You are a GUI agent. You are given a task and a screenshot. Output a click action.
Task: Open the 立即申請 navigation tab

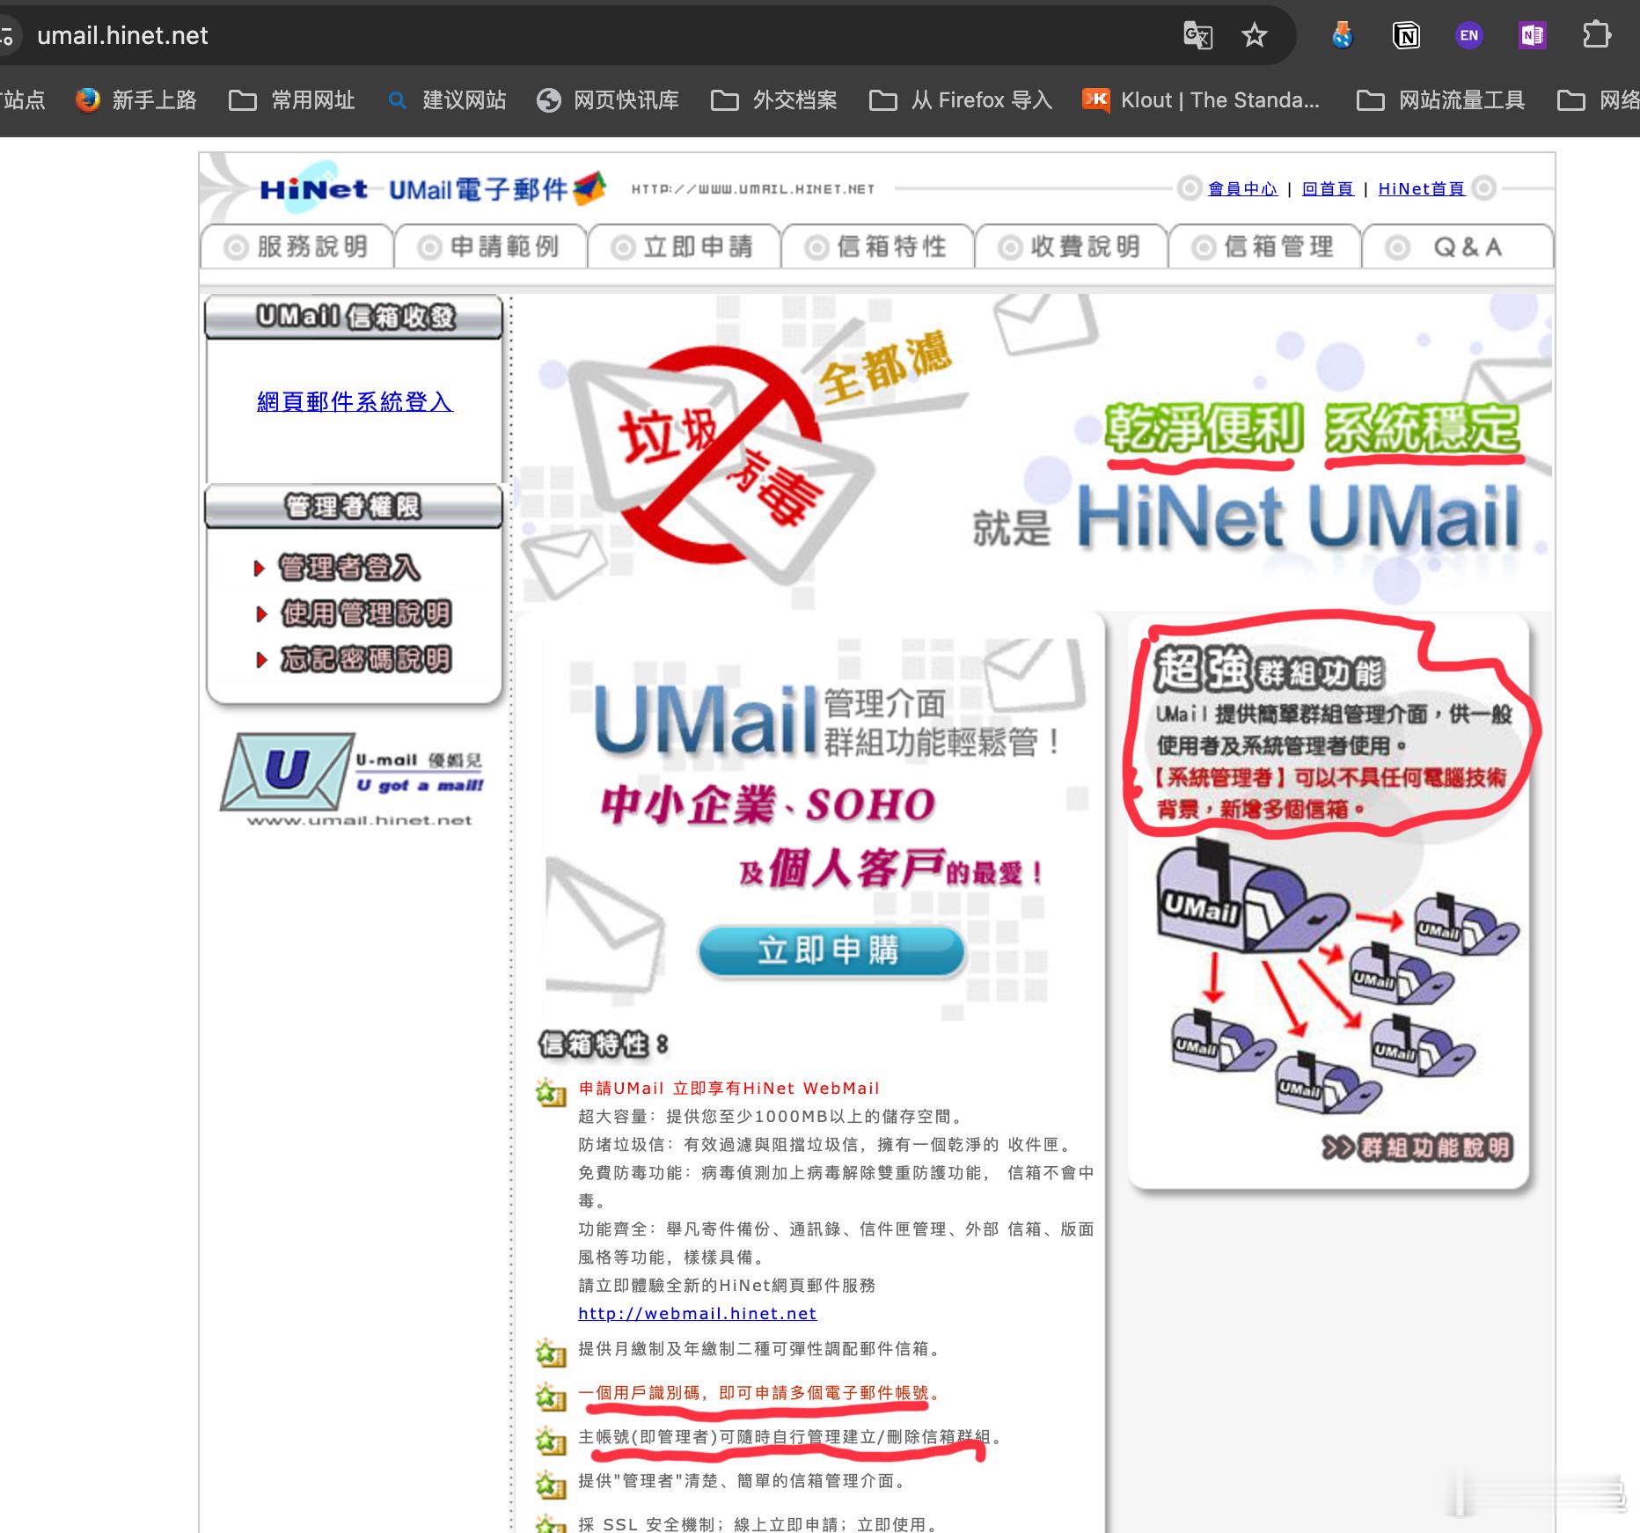(684, 246)
